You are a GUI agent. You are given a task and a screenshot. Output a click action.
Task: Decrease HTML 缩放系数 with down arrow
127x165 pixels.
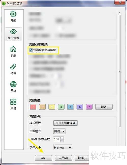pos(62,141)
